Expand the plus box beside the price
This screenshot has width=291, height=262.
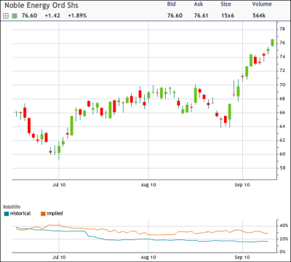[x=6, y=16]
